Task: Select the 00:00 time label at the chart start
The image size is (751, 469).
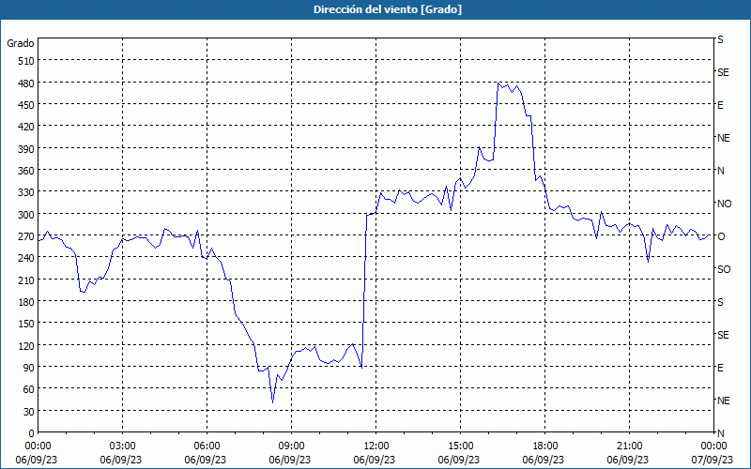Action: pos(38,446)
